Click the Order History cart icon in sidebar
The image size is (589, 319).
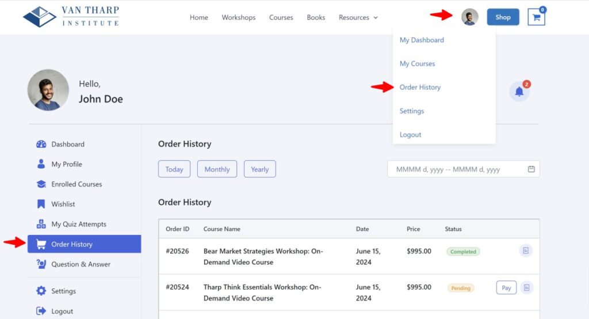[41, 244]
